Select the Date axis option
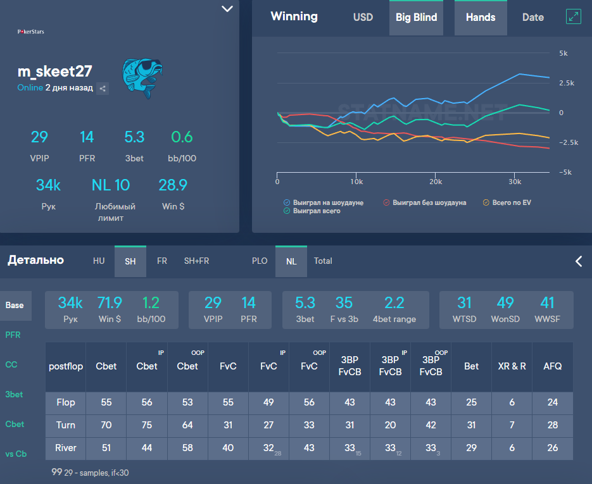The image size is (592, 484). point(532,18)
